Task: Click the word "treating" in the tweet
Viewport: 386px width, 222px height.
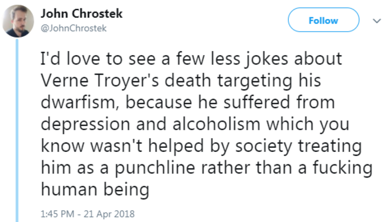Action: tap(330, 147)
